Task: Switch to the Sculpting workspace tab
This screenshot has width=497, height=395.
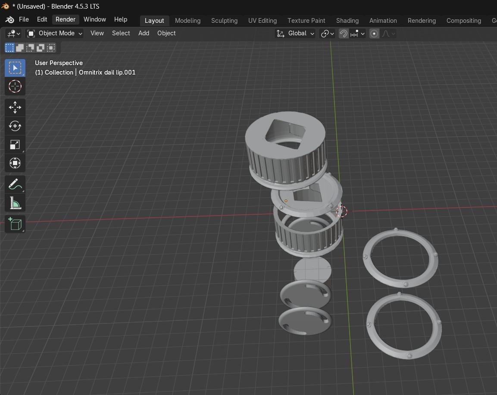Action: 224,21
